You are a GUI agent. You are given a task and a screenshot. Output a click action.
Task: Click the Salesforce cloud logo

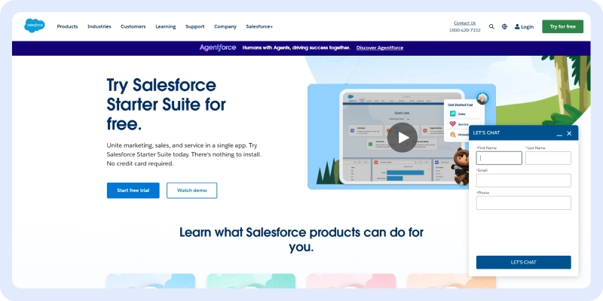coord(35,26)
